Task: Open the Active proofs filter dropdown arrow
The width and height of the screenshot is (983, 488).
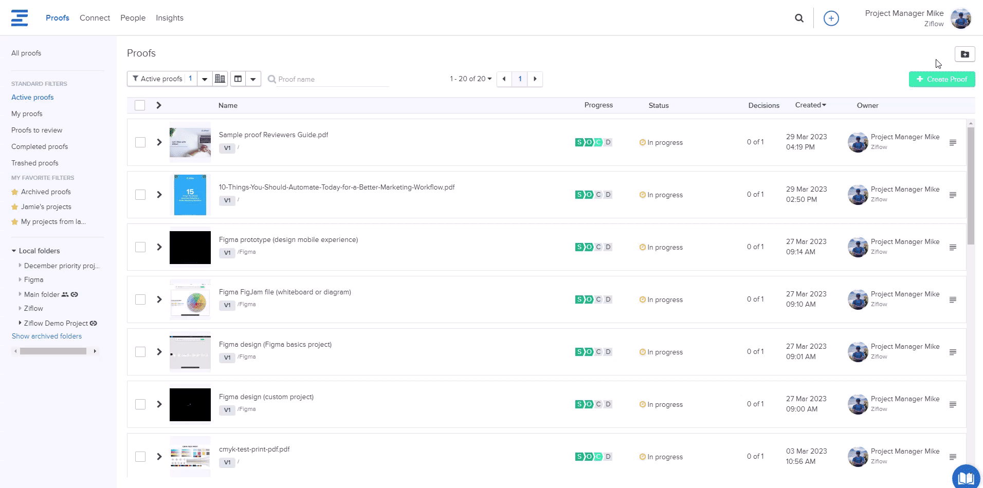Action: point(205,79)
